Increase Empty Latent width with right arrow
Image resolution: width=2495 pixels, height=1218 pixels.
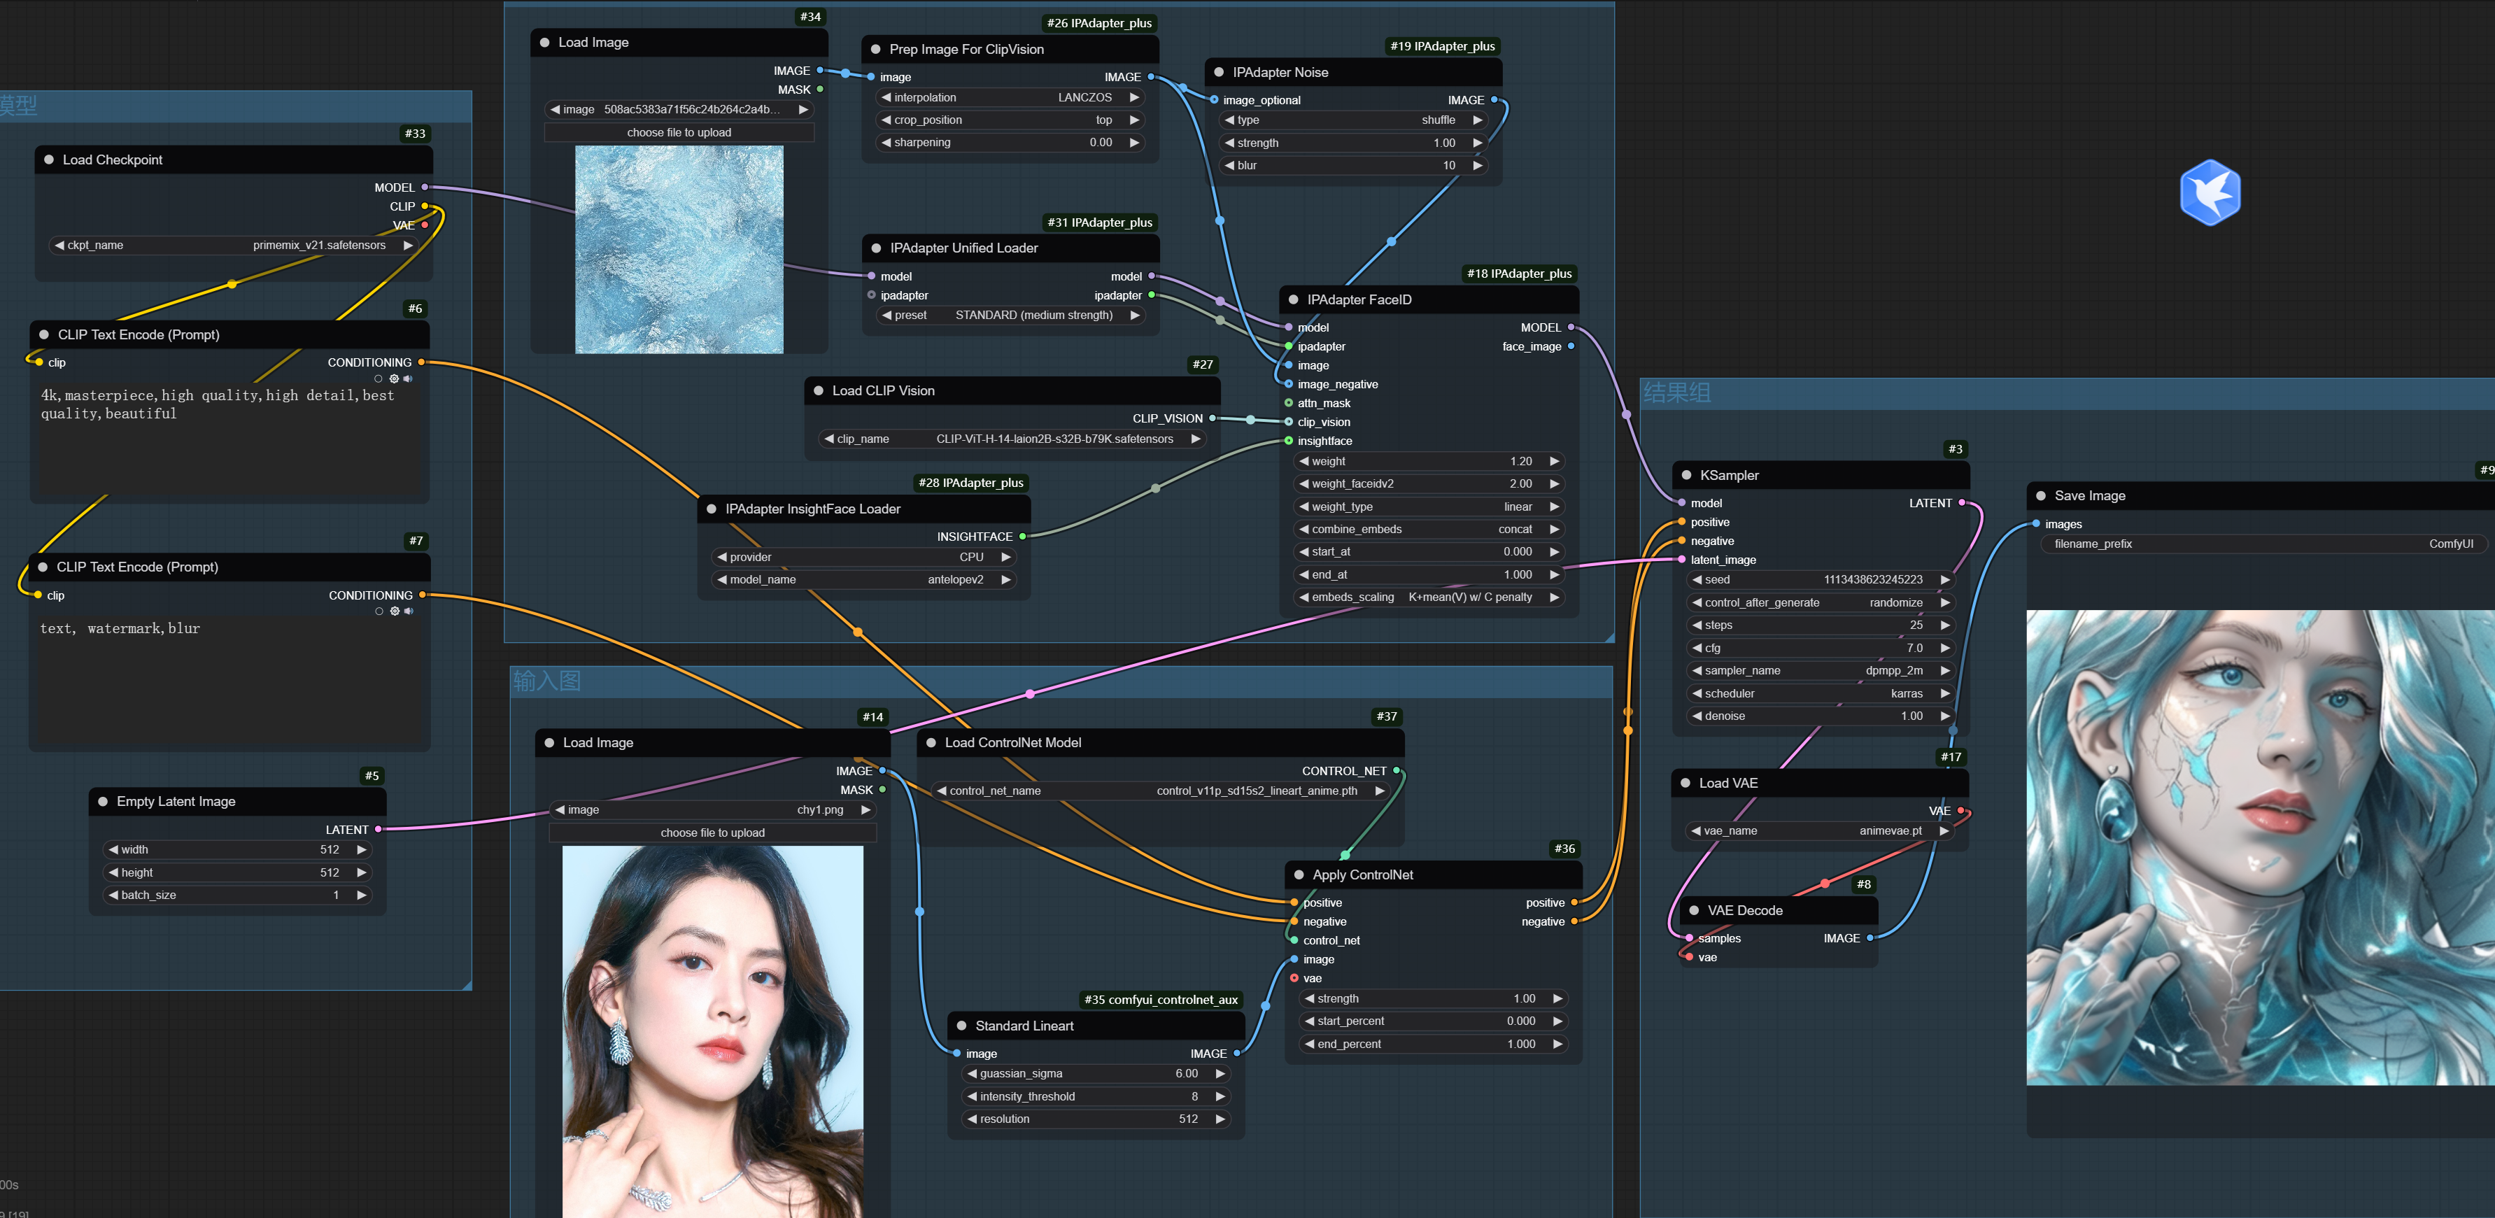(x=361, y=850)
